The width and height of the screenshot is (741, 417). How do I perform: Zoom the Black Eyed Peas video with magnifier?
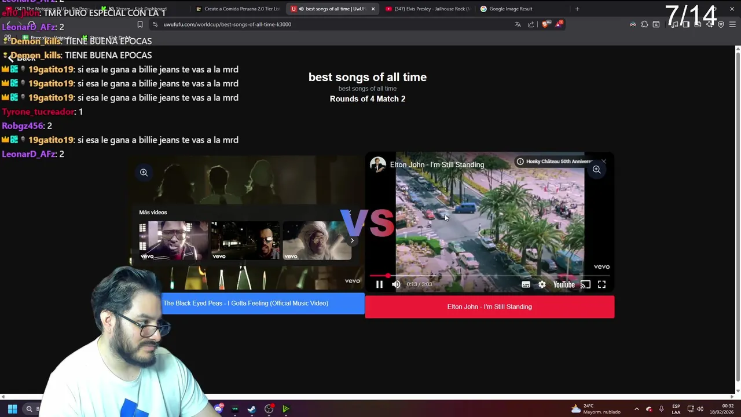tap(144, 172)
